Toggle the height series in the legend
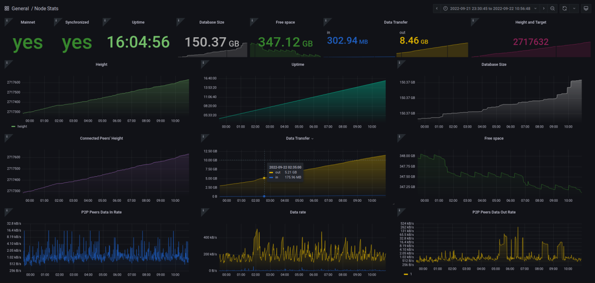Viewport: 595px width, 283px height. [22, 127]
